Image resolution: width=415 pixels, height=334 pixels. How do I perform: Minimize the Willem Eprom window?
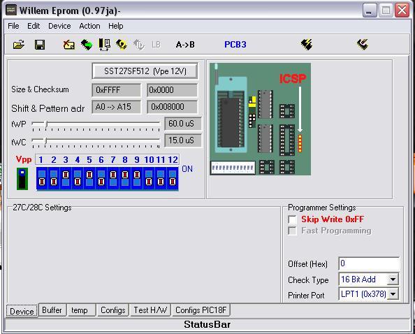click(370, 10)
